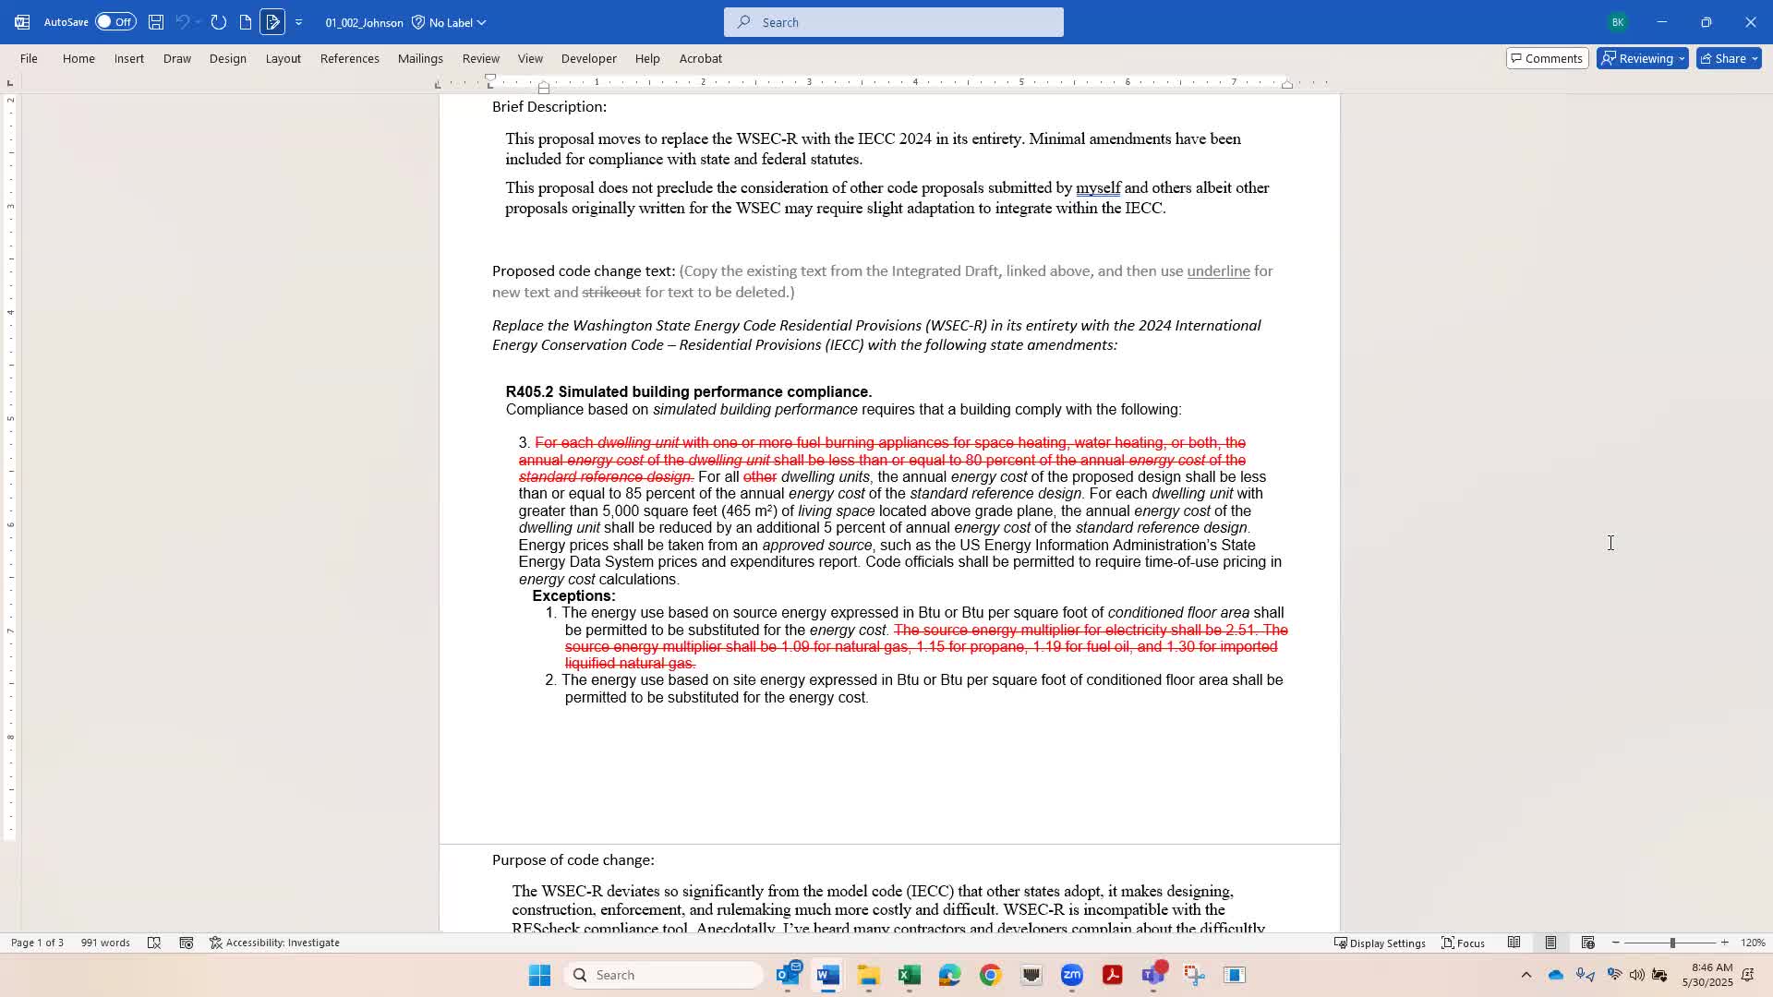Click 'Page 1 of 3' in status bar
This screenshot has width=1773, height=997.
37,943
